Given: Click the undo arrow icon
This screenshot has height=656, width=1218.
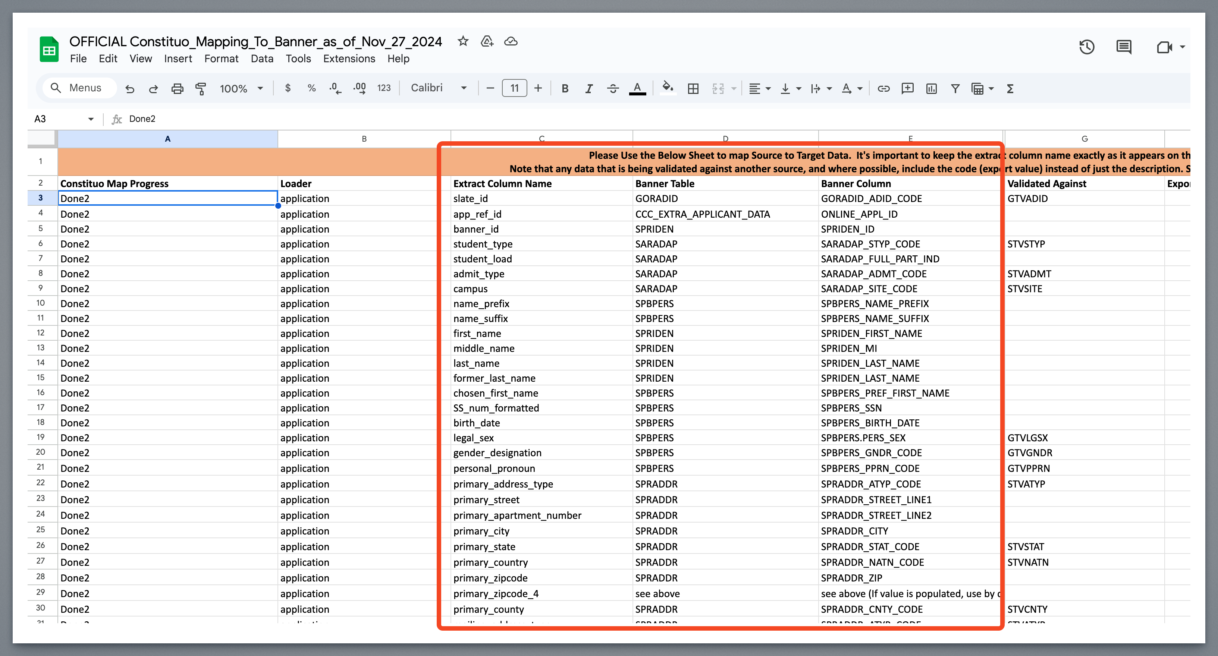Looking at the screenshot, I should coord(129,88).
